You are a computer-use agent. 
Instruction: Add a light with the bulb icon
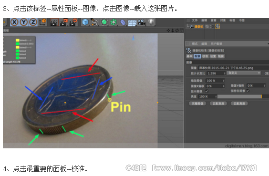(x=151, y=22)
